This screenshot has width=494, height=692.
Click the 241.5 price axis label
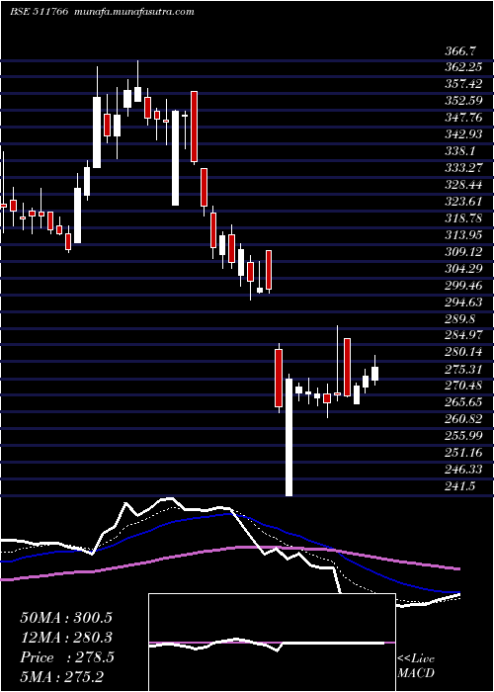click(x=459, y=486)
